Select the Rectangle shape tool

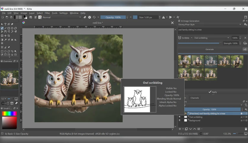[x=9, y=28]
